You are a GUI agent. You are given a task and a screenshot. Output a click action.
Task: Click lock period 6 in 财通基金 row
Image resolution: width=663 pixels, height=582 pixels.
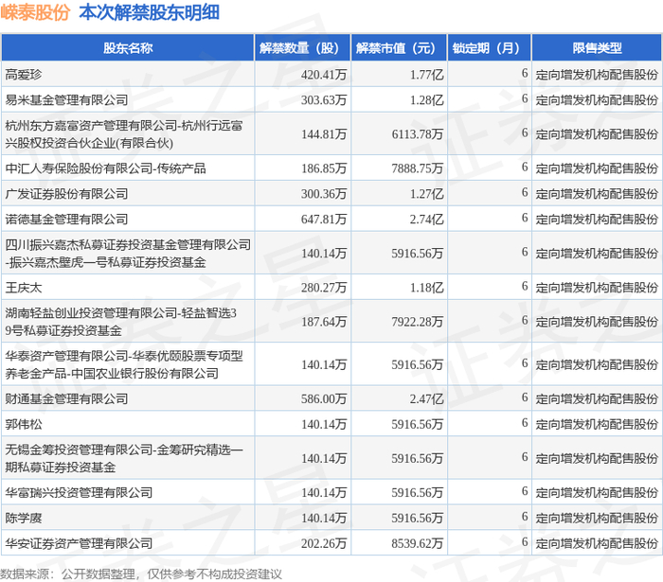pos(525,397)
